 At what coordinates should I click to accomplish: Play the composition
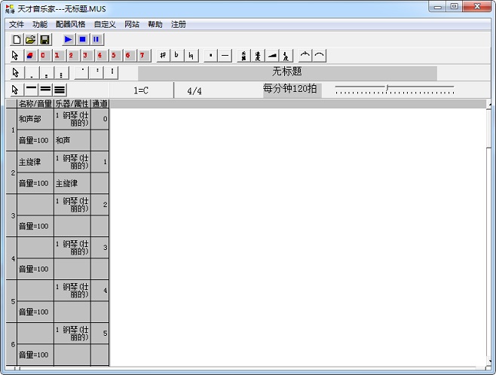tap(69, 39)
